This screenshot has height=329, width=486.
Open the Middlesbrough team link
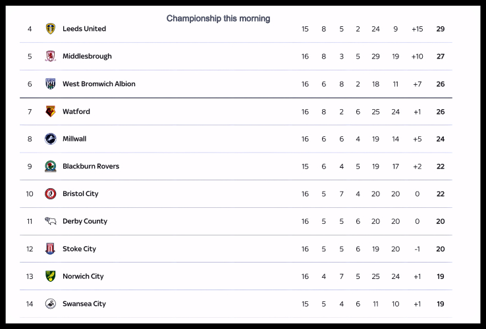click(87, 57)
